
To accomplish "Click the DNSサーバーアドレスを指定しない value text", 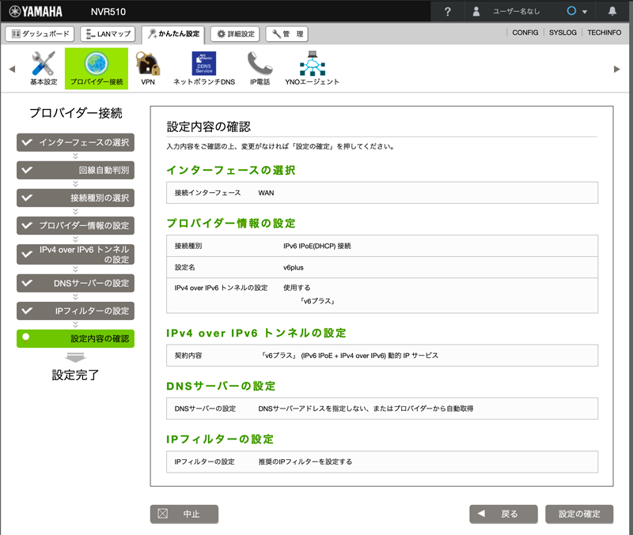I will 366,409.
